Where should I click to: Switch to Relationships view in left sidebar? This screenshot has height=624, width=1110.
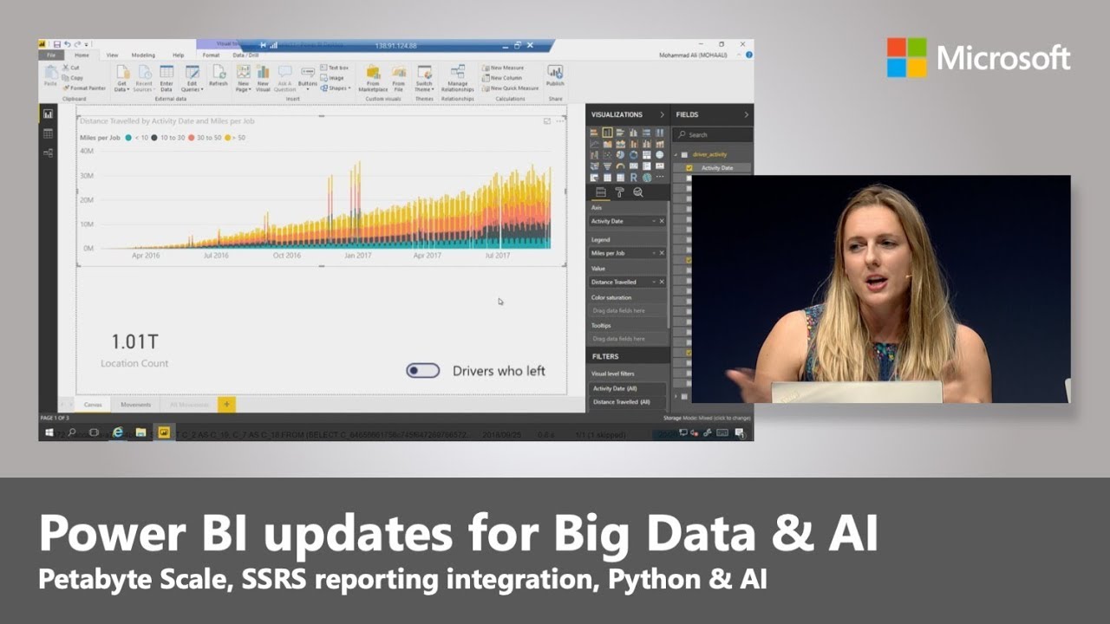tap(48, 152)
